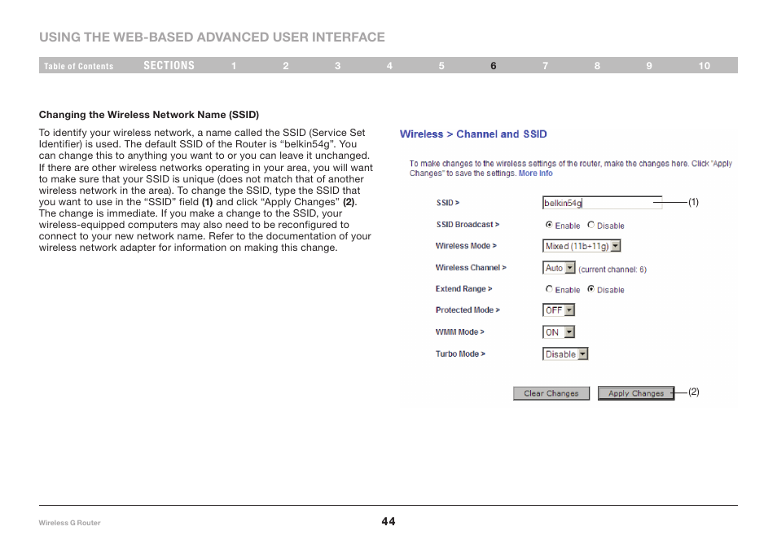This screenshot has height=544, width=777.
Task: Click the Wireless Channel > label
Action: [x=471, y=268]
